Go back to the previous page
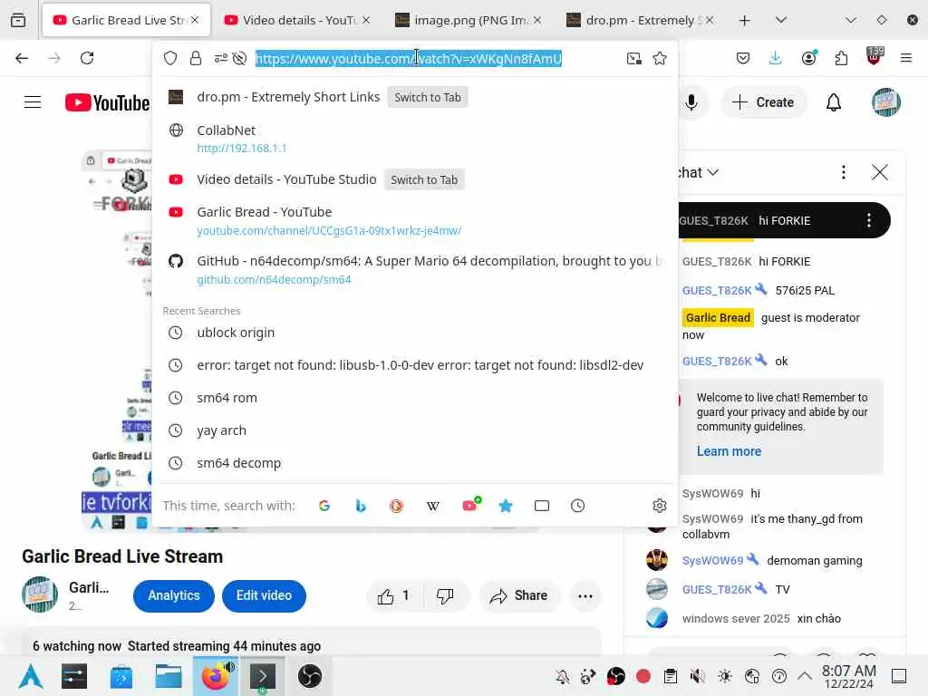Image resolution: width=928 pixels, height=696 pixels. (x=22, y=58)
